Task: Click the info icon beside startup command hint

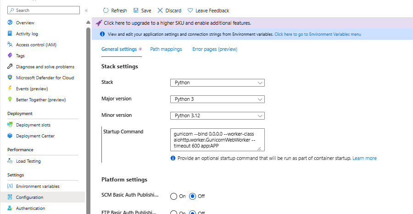Action: [x=173, y=158]
